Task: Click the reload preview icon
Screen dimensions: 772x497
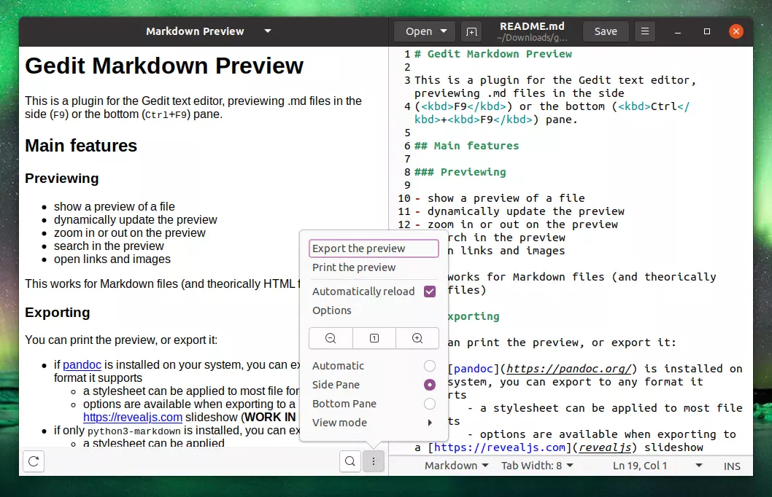Action: 34,461
